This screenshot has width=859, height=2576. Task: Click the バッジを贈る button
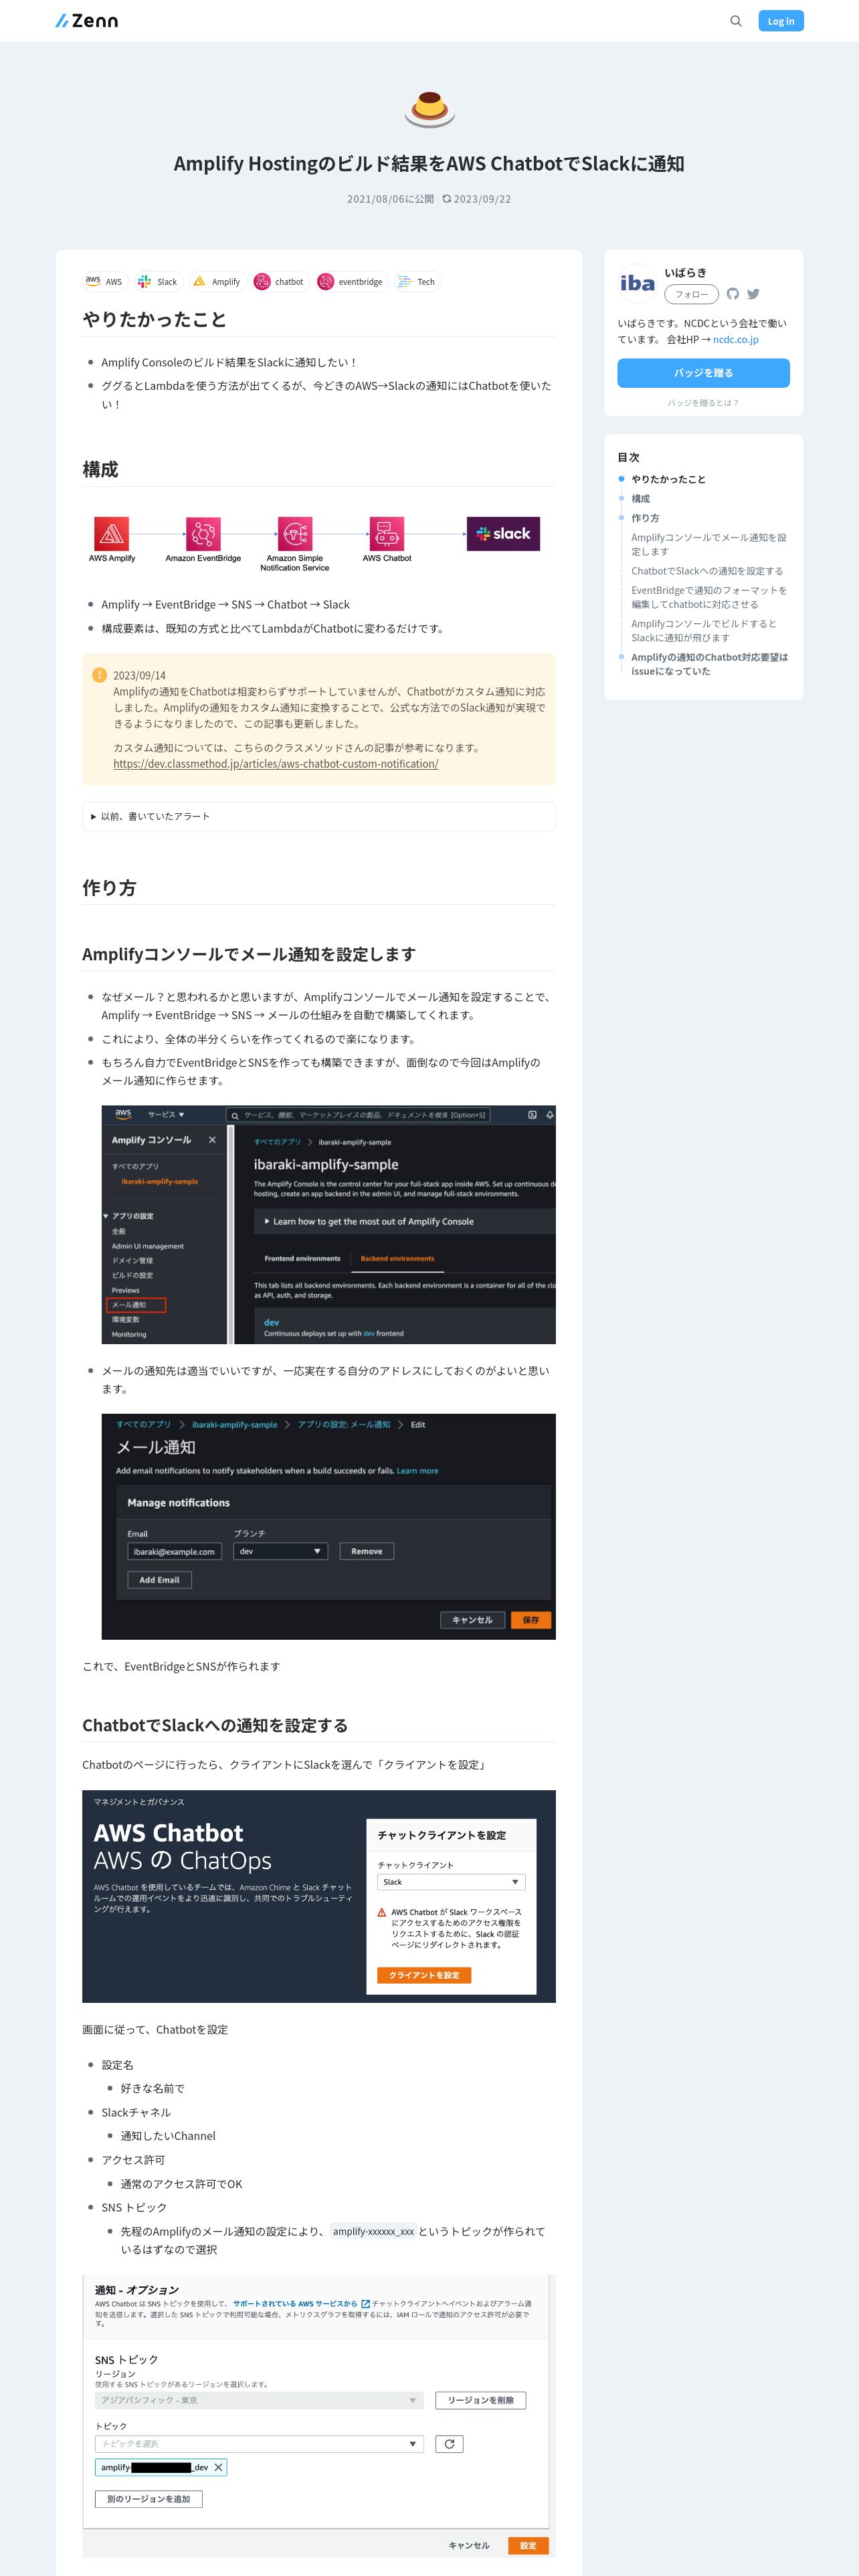click(x=703, y=373)
